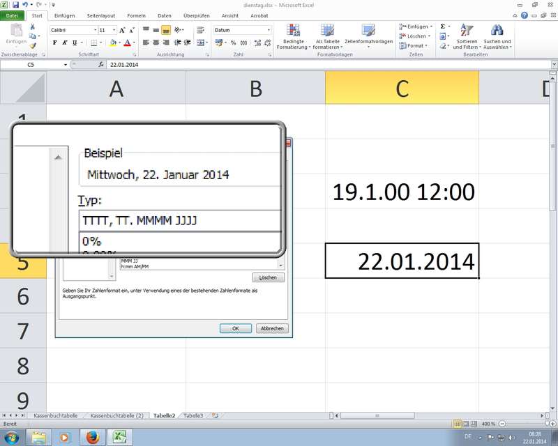This screenshot has height=446, width=558.
Task: Open Als Tabelle formatieren
Action: tap(327, 37)
